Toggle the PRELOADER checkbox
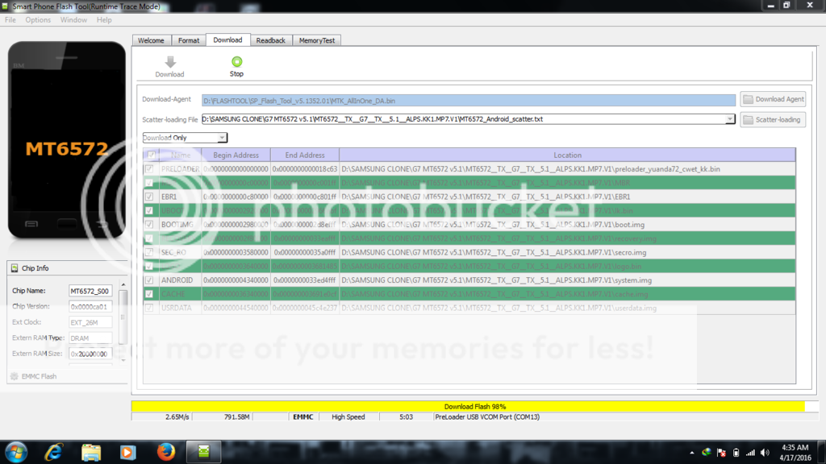The height and width of the screenshot is (464, 826). [x=149, y=169]
